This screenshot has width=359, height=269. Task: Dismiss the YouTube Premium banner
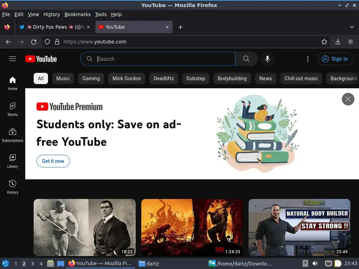click(x=348, y=99)
